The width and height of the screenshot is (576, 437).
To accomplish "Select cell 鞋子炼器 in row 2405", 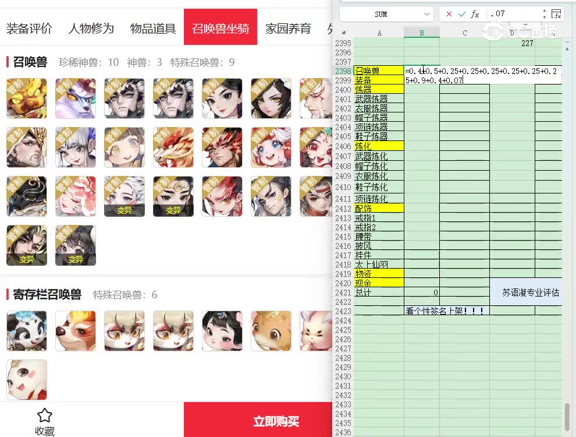I will [379, 136].
